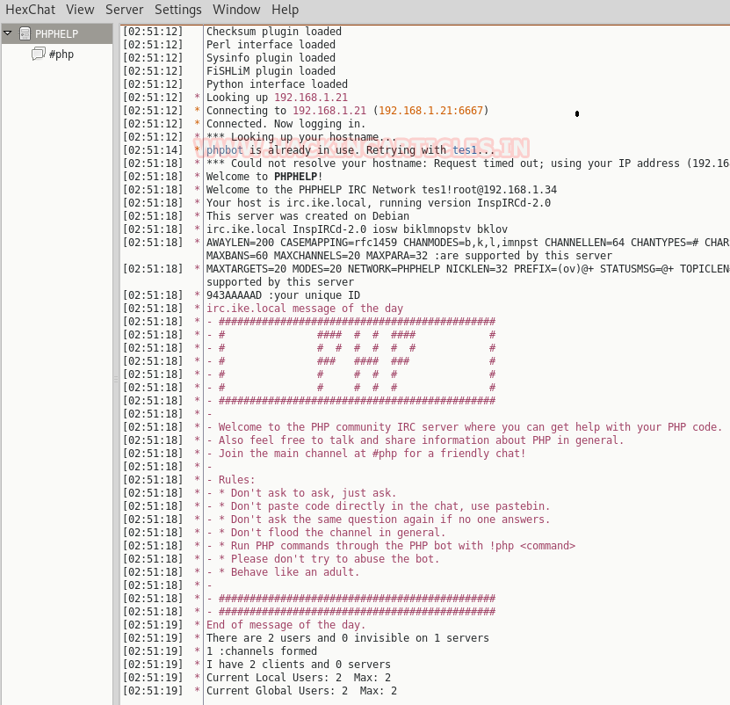730x705 pixels.
Task: Click 'Current Local Users: 2' line
Action: (299, 678)
